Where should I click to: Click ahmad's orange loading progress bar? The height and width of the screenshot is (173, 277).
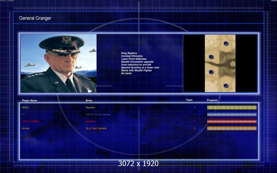coord(232,128)
